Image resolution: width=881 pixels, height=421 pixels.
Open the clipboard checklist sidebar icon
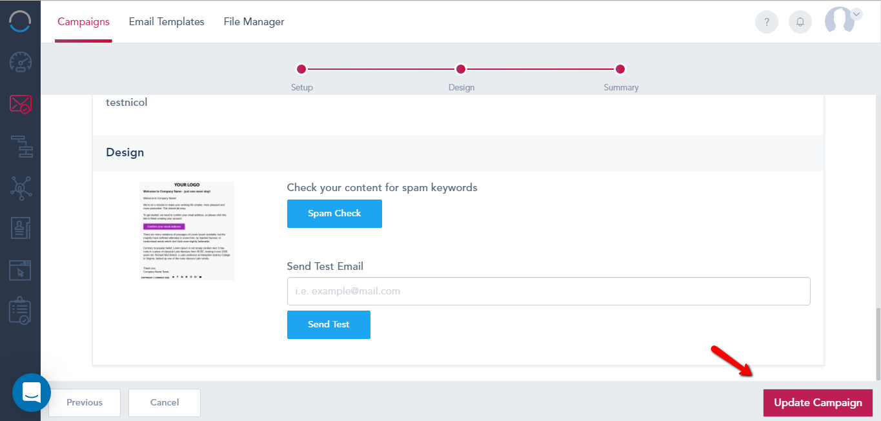(20, 312)
